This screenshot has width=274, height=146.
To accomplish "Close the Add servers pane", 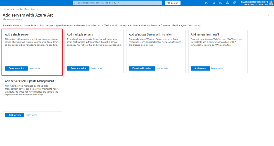I will (268, 15).
